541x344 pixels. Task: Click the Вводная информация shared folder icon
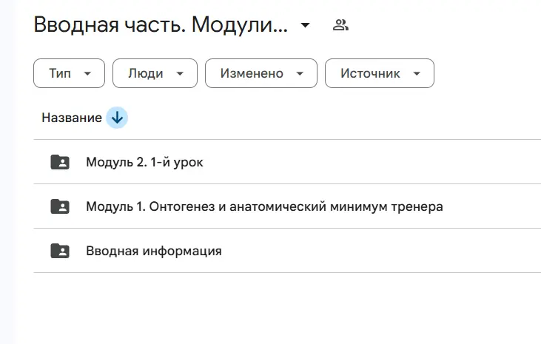click(60, 251)
